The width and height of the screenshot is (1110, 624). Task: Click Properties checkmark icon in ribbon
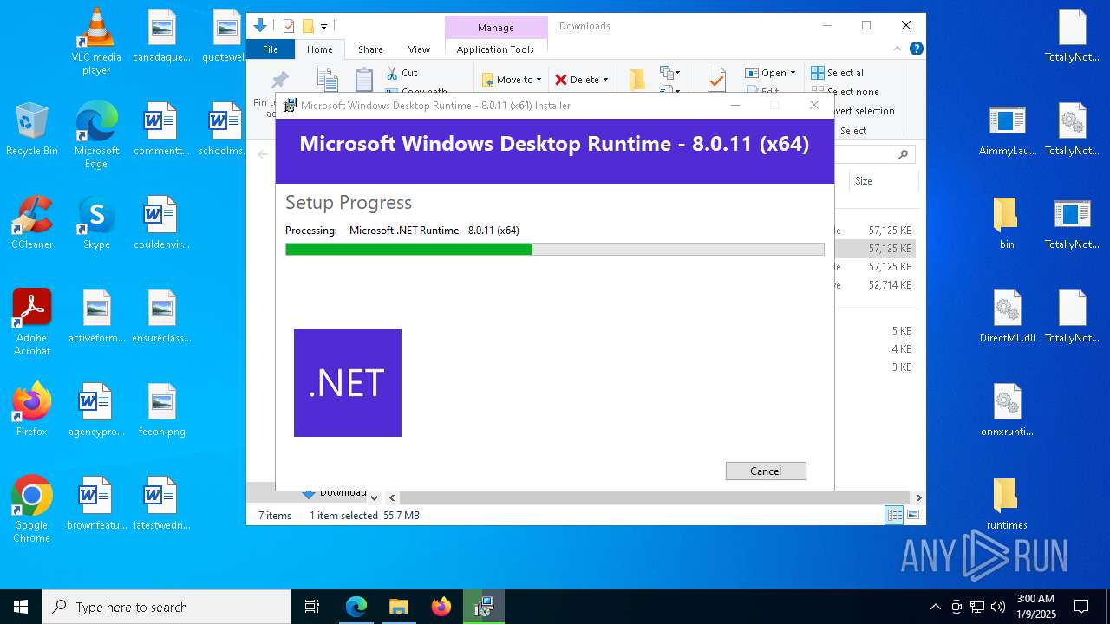716,79
